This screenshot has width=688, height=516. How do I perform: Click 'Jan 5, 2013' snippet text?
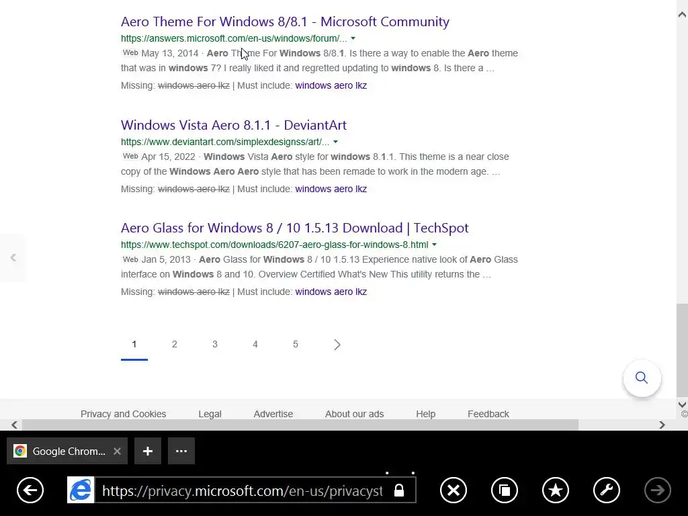click(x=166, y=260)
